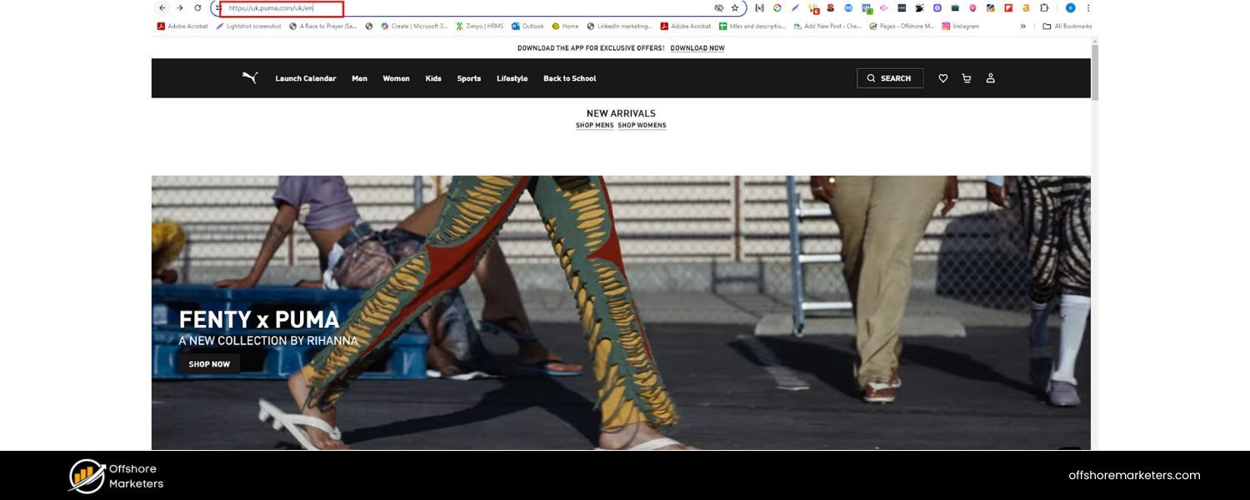Open Chrome three-dot menu
This screenshot has width=1250, height=500.
coord(1088,8)
